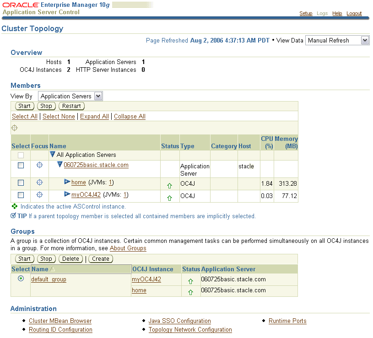Click the active ASControl instance legend icon
The width and height of the screenshot is (373, 338).
pyautogui.click(x=15, y=206)
